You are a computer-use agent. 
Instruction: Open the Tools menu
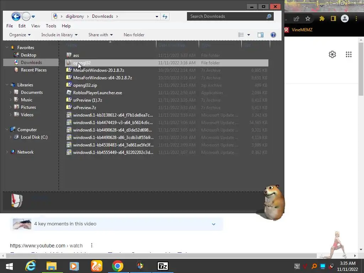pyautogui.click(x=51, y=26)
